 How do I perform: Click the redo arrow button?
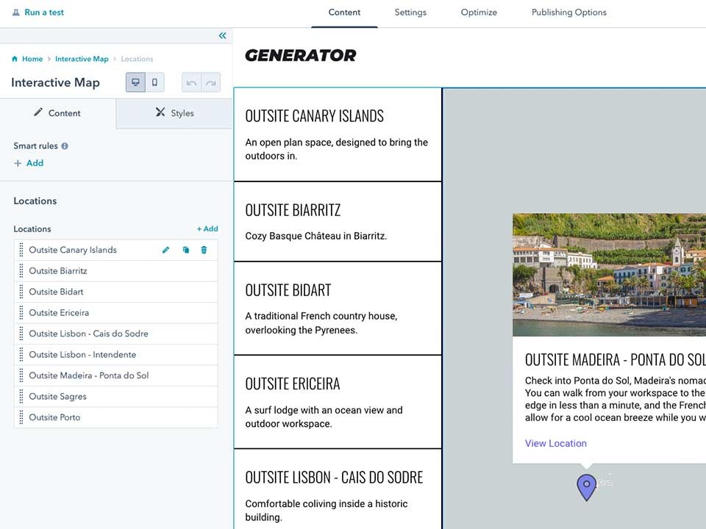click(210, 83)
